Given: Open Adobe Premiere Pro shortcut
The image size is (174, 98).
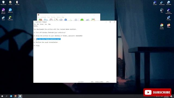Looking at the screenshot, I should pos(169,11).
